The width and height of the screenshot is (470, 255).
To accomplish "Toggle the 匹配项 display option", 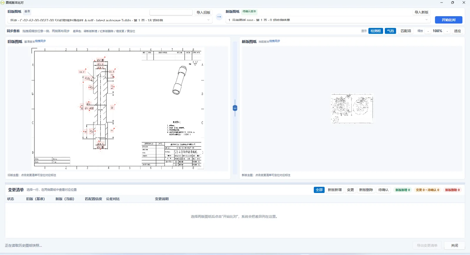I will point(406,31).
